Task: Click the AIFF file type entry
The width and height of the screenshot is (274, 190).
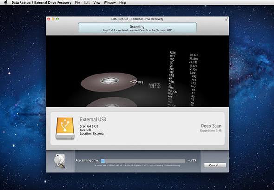Action: tap(170, 97)
